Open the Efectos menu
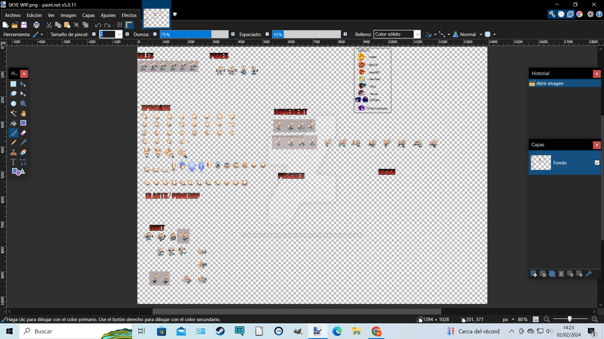The image size is (604, 339). coord(129,15)
